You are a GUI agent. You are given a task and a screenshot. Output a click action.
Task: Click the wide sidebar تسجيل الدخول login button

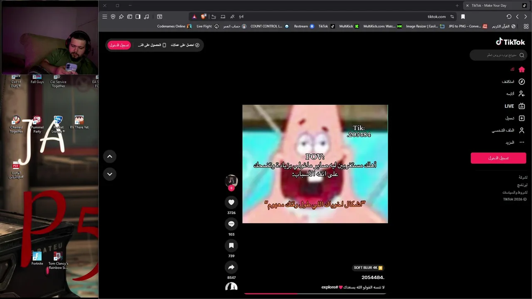click(x=498, y=158)
